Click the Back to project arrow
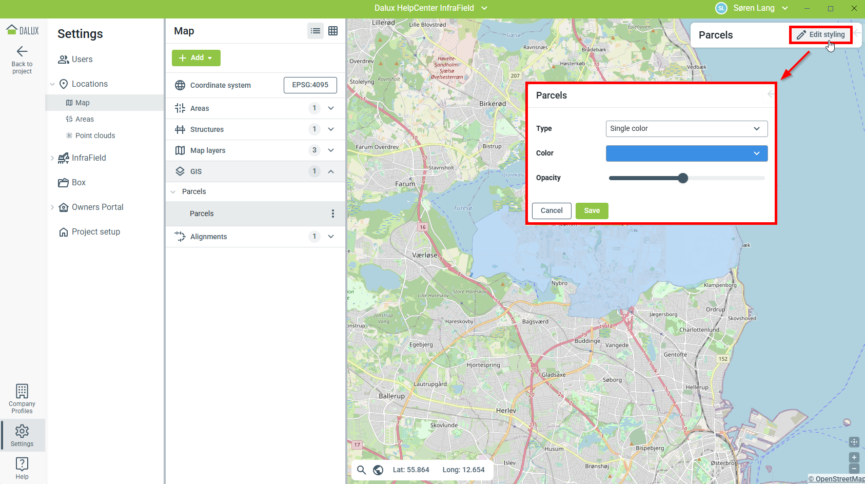The height and width of the screenshot is (484, 865). coord(22,51)
